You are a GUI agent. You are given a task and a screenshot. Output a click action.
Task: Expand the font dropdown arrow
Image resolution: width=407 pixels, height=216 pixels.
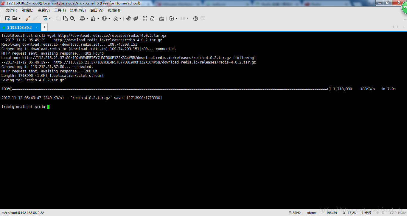click(120, 18)
